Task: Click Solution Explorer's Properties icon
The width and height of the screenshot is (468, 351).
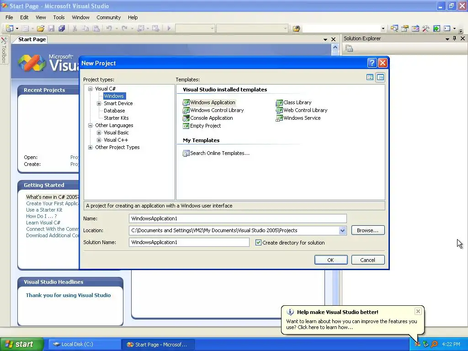Action: point(349,48)
